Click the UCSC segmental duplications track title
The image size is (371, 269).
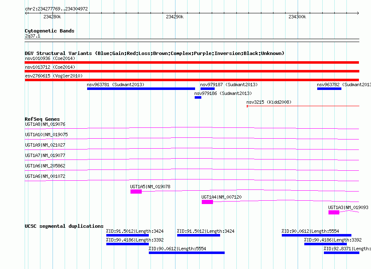coord(64,226)
